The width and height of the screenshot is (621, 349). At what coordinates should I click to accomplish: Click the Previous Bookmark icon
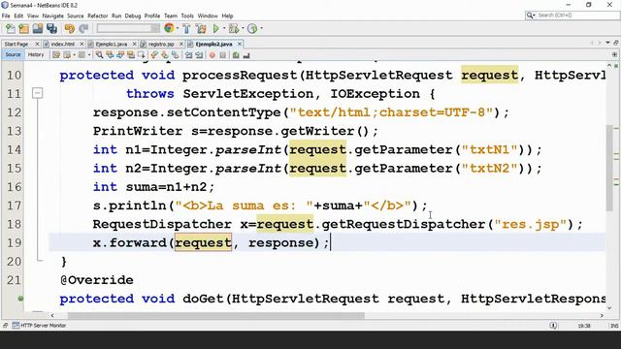pyautogui.click(x=154, y=55)
